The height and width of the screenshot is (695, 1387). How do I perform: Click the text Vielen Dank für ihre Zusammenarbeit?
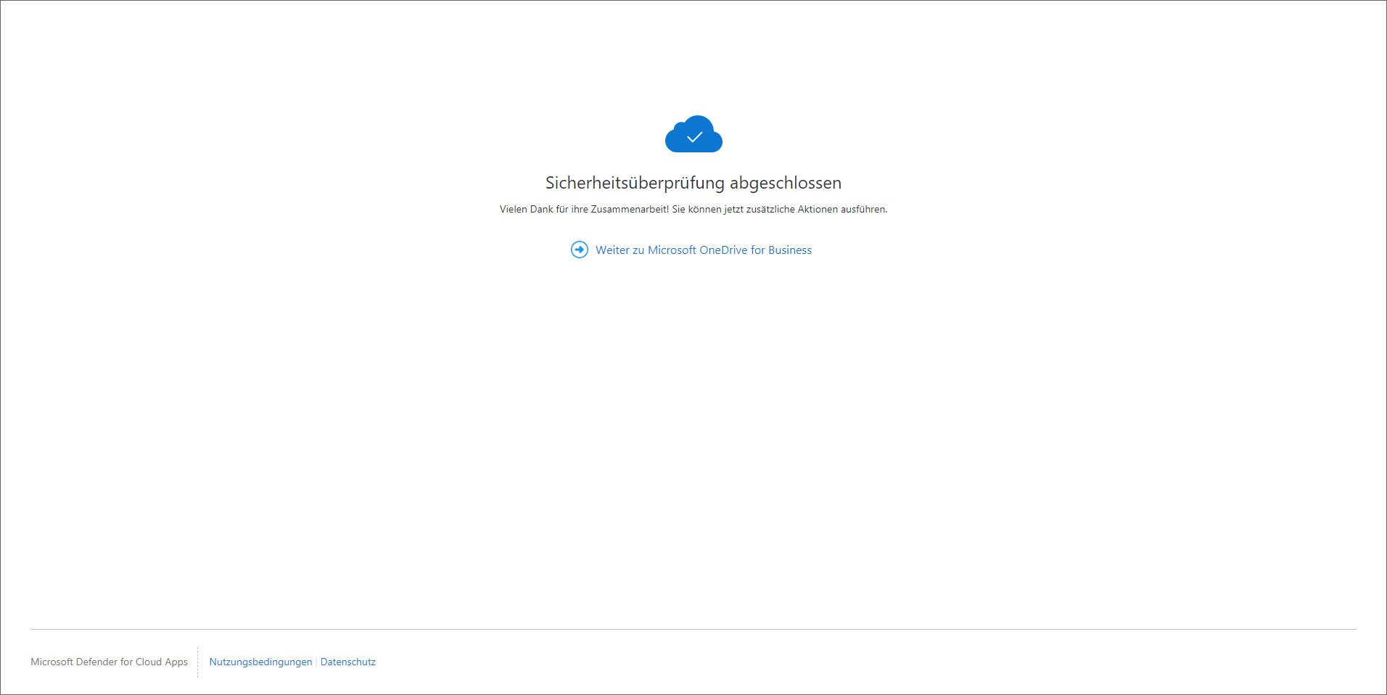(x=584, y=210)
